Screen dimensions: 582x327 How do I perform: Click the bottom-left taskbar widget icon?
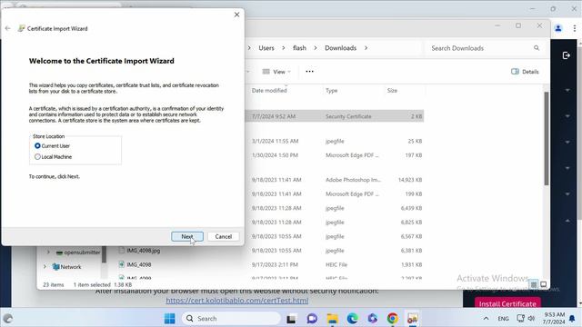pos(8,319)
